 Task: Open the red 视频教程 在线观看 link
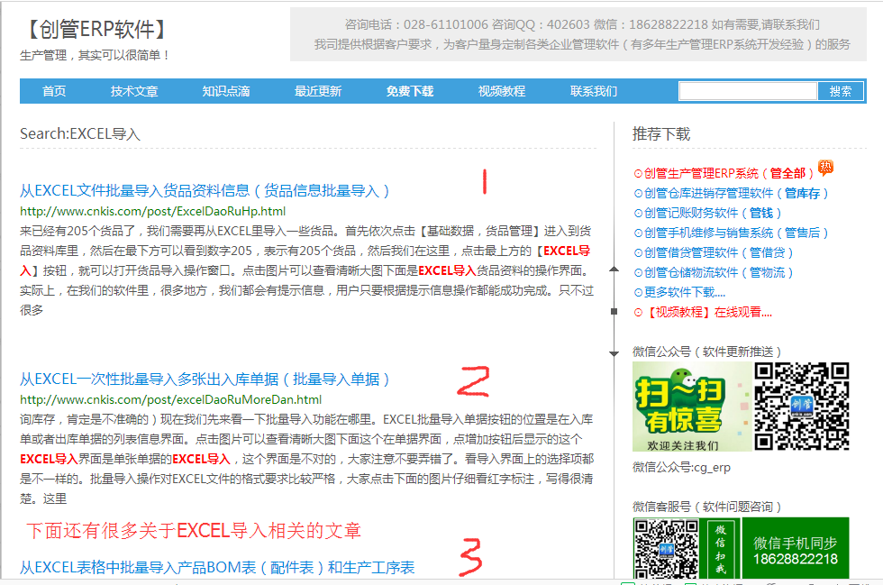point(707,312)
